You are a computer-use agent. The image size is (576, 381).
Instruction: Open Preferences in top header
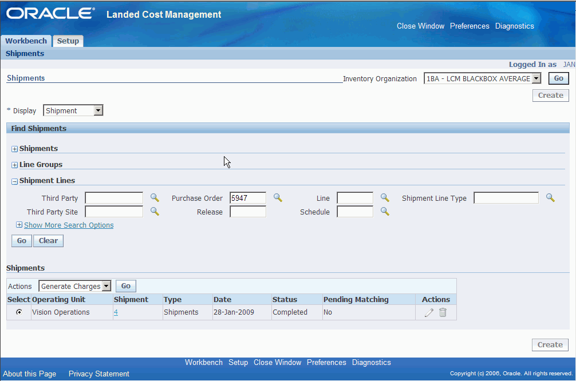[470, 26]
